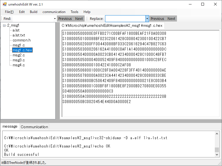The width and height of the screenshot is (222, 166).
Task: Open the Build menu
Action: 33,12
